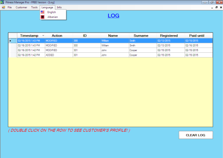The height and width of the screenshot is (158, 223).
Task: Click the US flag icon for English
Action: (43, 12)
